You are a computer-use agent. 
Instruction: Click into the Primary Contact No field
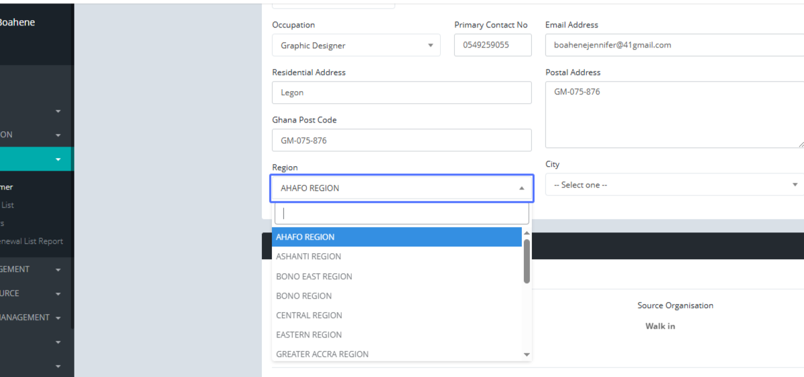click(x=492, y=46)
